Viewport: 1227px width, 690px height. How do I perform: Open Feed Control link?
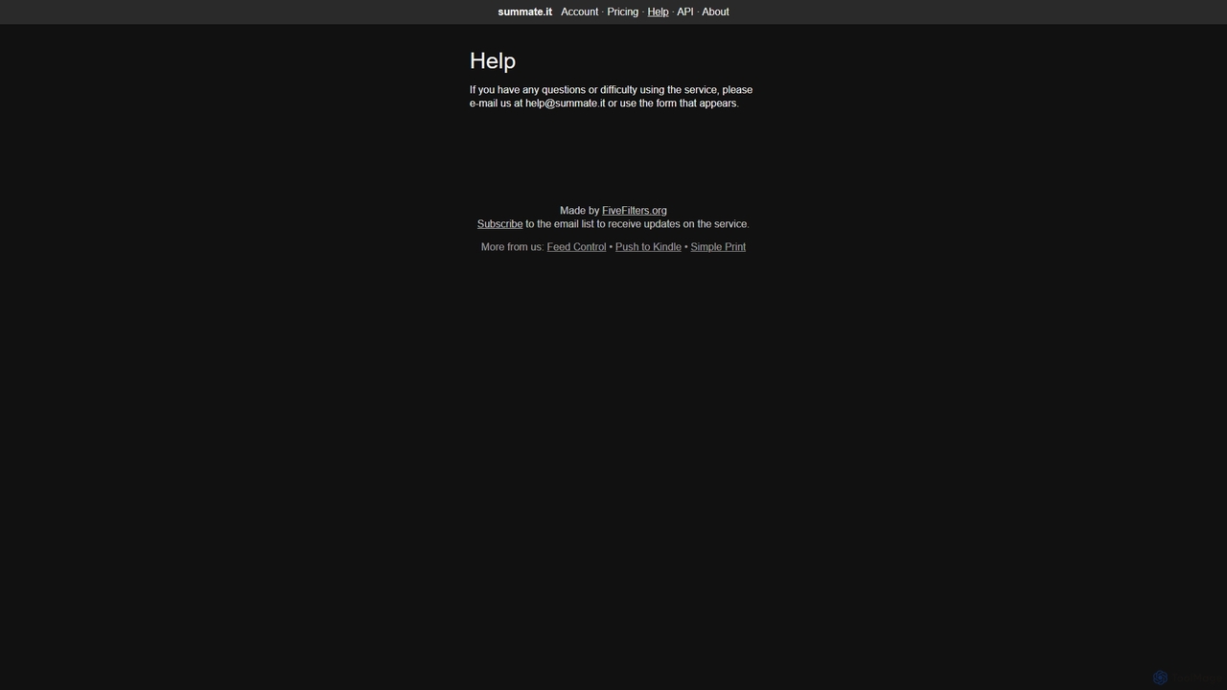(576, 247)
